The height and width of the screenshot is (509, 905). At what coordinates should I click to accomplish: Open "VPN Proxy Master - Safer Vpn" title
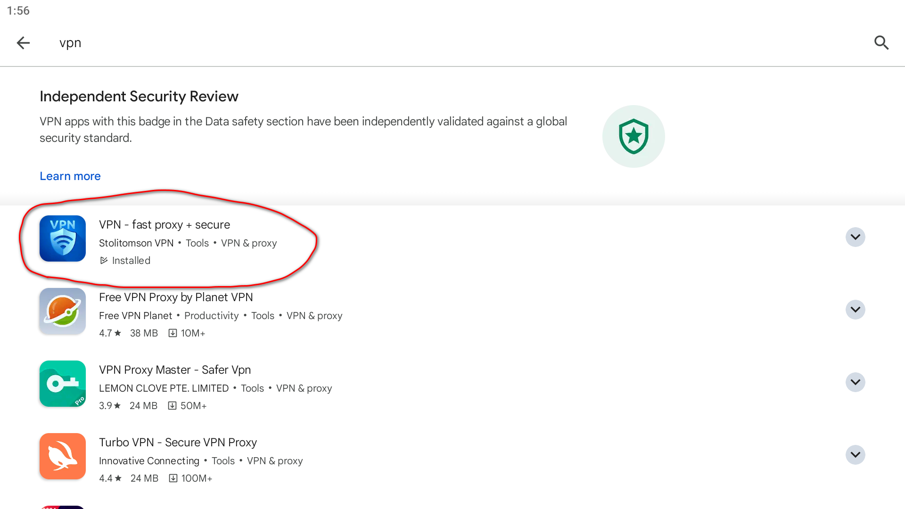[175, 370]
